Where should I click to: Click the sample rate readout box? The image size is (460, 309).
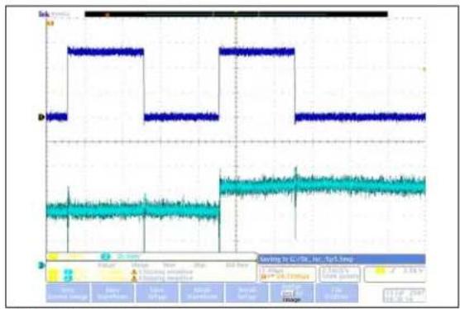tap(340, 273)
